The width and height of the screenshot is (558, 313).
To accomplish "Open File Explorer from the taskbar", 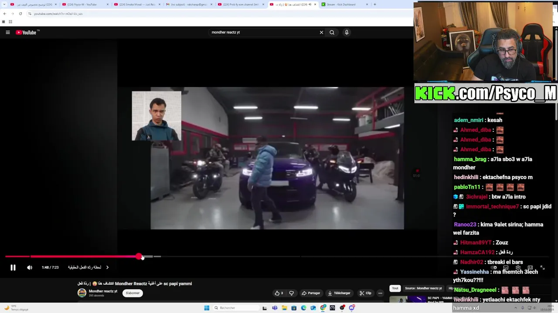I will (285, 308).
